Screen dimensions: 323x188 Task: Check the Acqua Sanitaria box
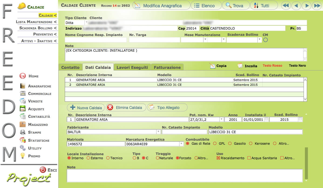(x=249, y=158)
